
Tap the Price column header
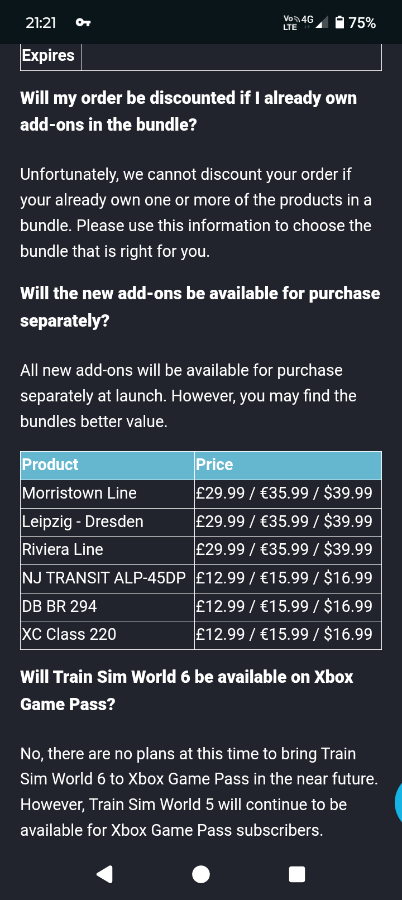click(214, 465)
